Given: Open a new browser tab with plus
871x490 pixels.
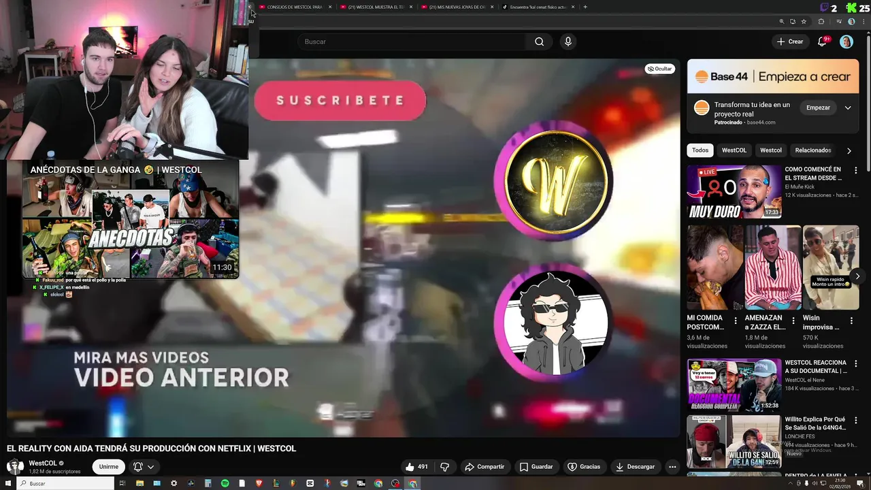Looking at the screenshot, I should click(585, 7).
